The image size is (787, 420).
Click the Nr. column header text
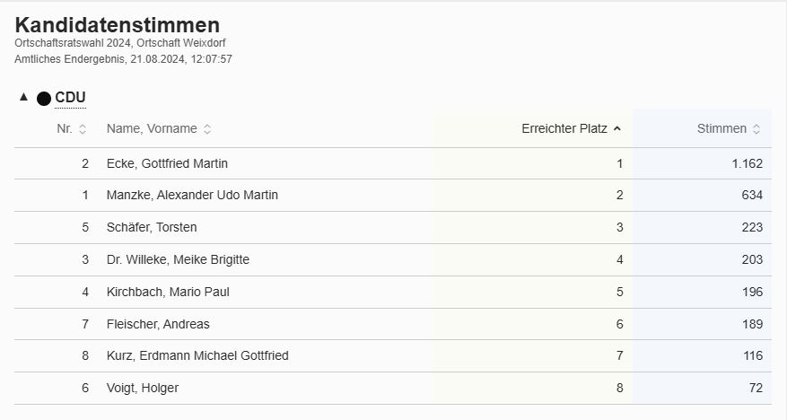pos(65,129)
